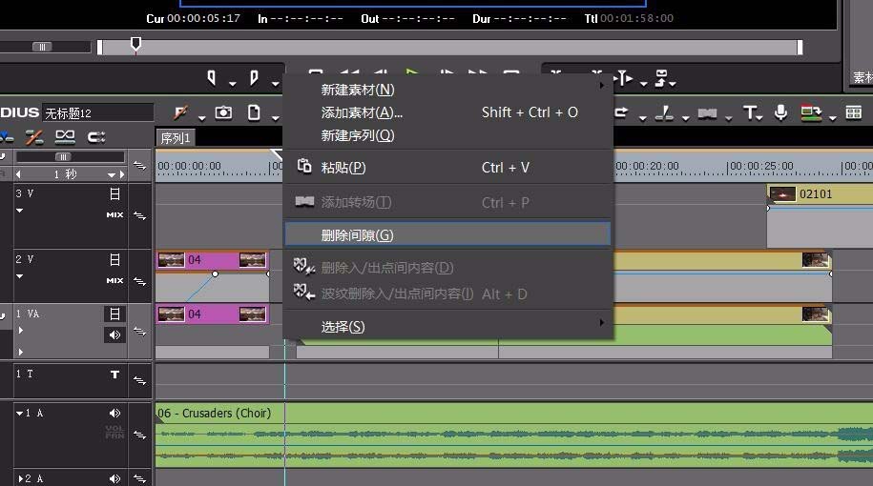Click the audio mixer icon left of the transition icon
Image resolution: width=873 pixels, height=486 pixels.
point(664,113)
